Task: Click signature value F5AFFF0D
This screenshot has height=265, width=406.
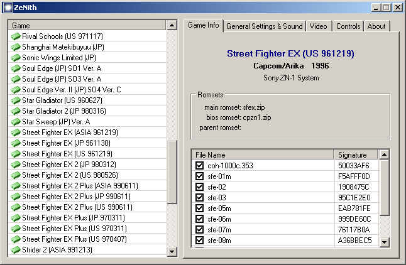Action: pos(354,176)
